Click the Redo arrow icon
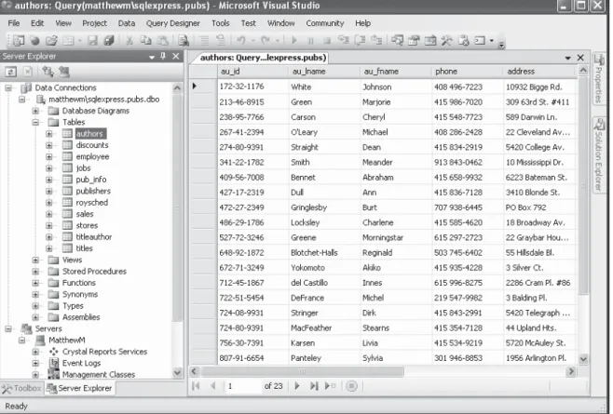This screenshot has width=613, height=414. pyautogui.click(x=266, y=40)
